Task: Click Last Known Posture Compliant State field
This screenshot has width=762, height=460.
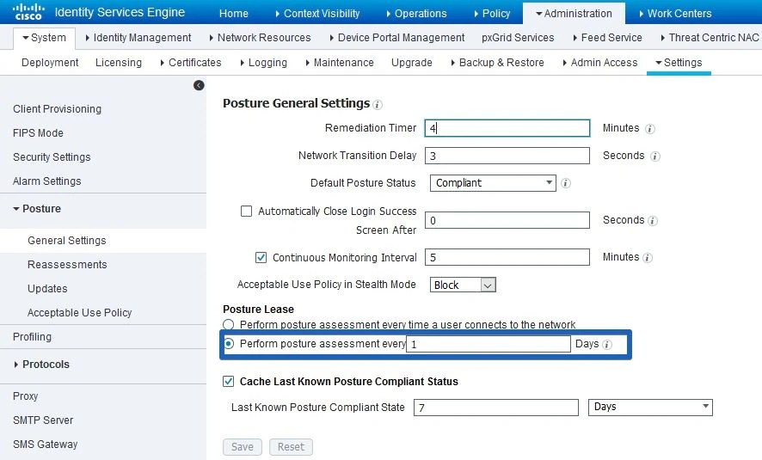Action: 496,408
